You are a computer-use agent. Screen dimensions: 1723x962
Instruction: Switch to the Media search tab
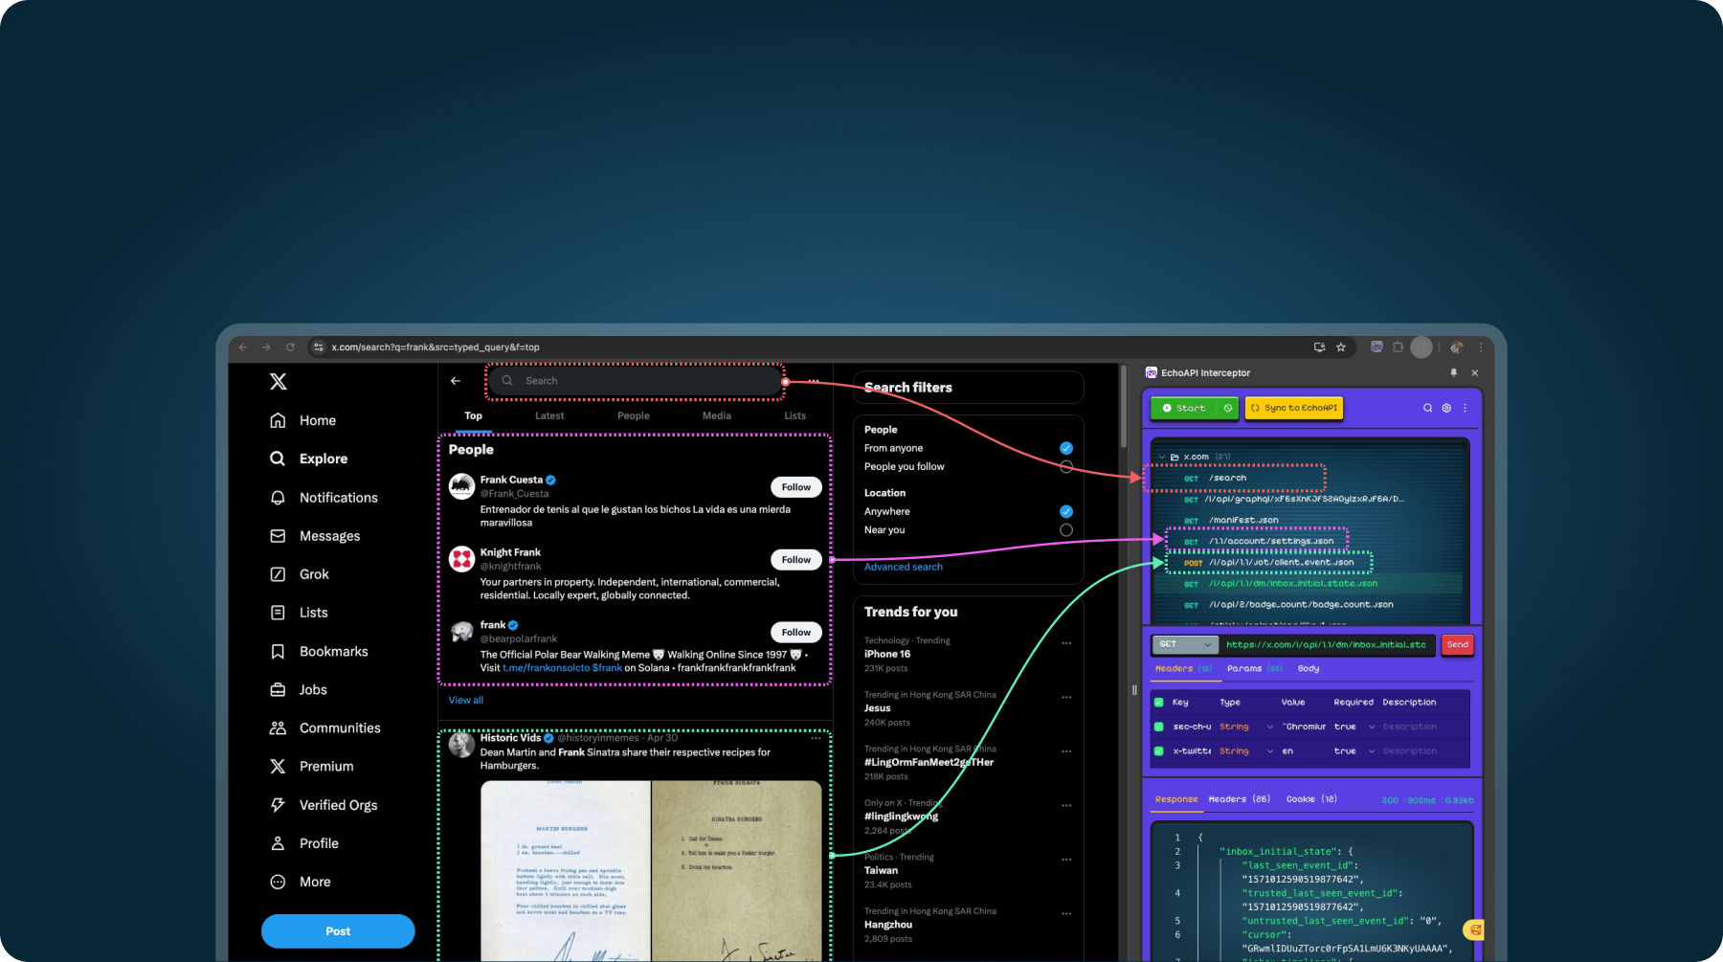point(717,415)
